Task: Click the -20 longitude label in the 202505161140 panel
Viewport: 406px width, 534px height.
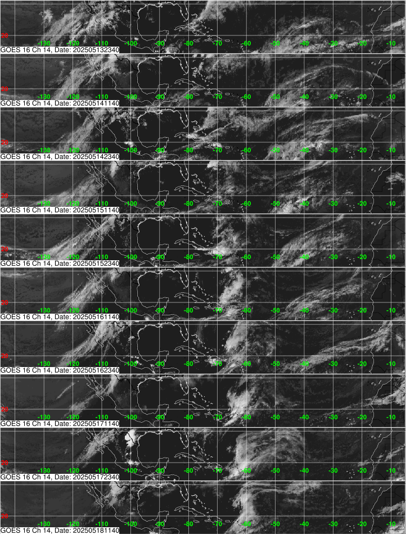Action: click(362, 311)
